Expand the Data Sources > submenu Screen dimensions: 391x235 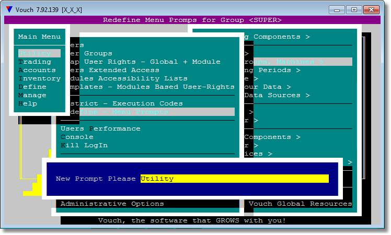[x=277, y=95]
